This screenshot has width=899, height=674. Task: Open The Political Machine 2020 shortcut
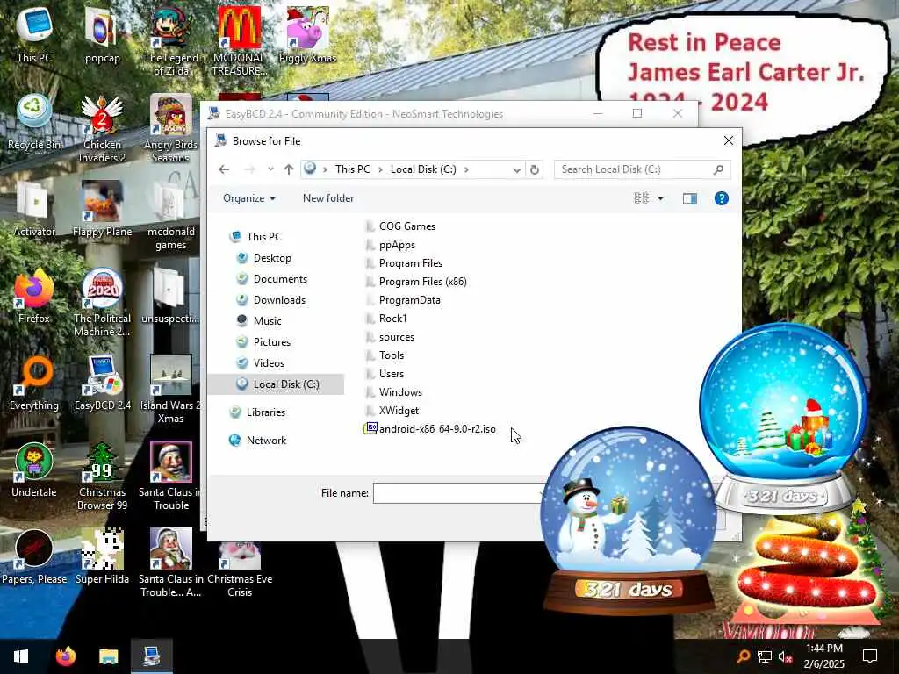[x=102, y=303]
